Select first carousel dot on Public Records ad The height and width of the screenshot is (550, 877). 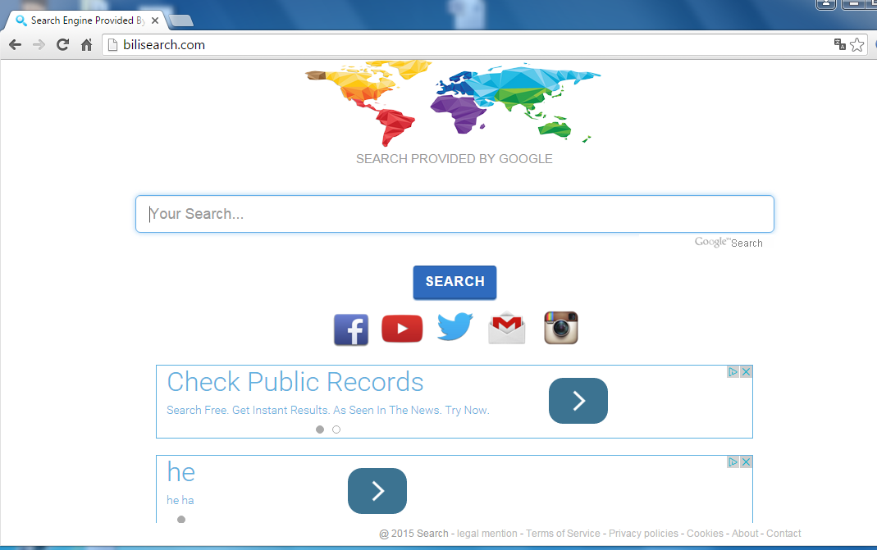320,430
